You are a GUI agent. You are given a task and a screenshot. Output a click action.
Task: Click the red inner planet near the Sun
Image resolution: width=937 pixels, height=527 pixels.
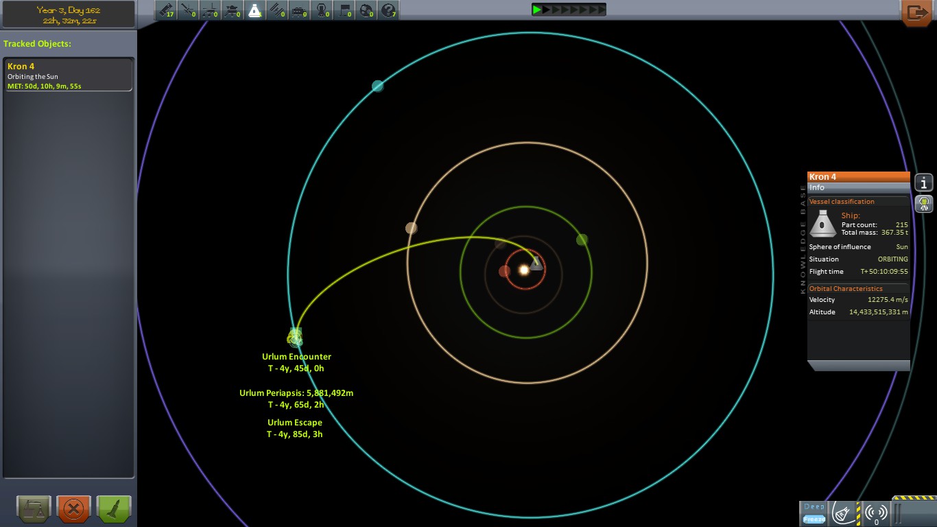point(504,271)
